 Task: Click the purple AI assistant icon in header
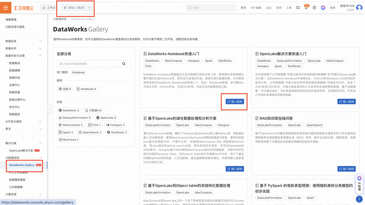[x=323, y=8]
